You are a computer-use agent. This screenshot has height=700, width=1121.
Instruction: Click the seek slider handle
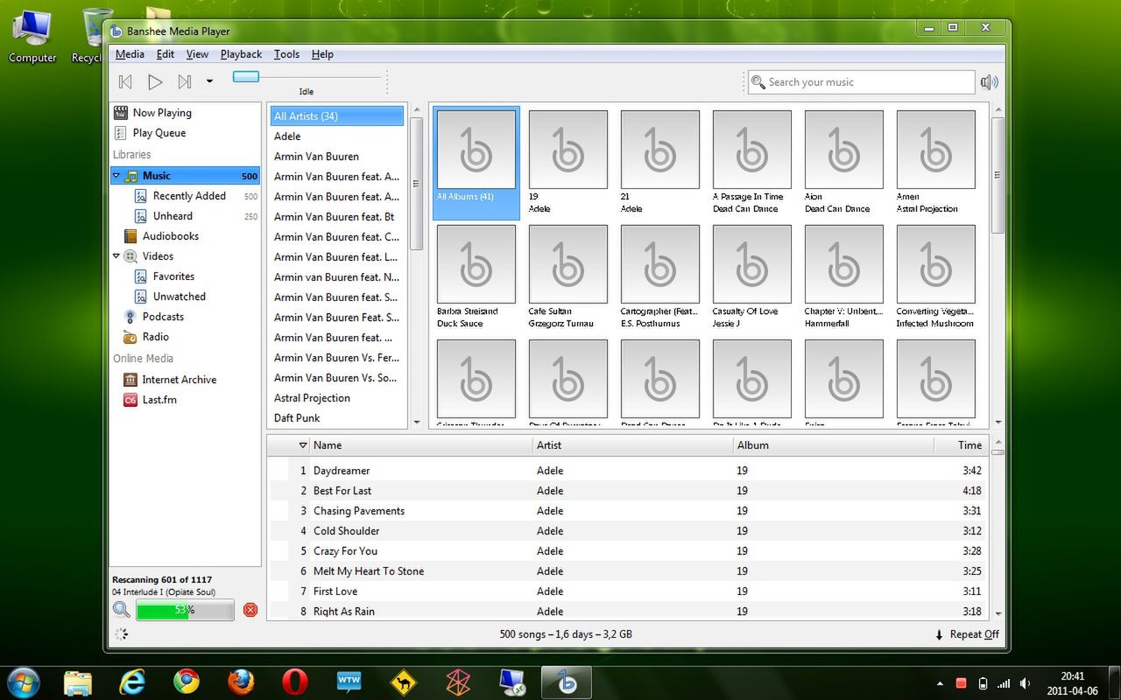point(246,77)
